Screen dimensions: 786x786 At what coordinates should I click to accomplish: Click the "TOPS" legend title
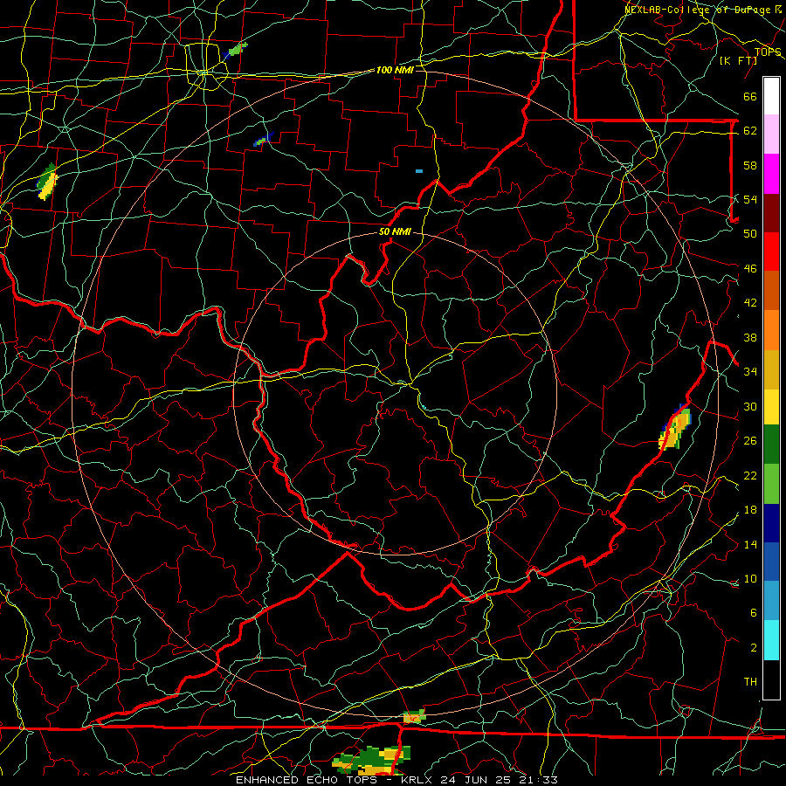click(x=768, y=52)
